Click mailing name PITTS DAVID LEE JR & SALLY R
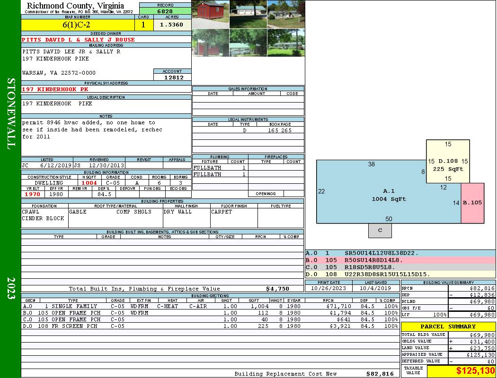Screen dimensions: 497x378 pos(71,52)
